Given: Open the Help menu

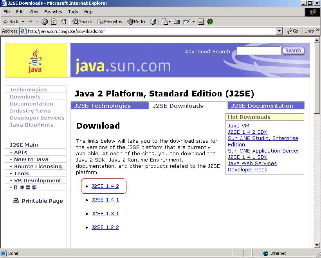Looking at the screenshot, I should (88, 12).
